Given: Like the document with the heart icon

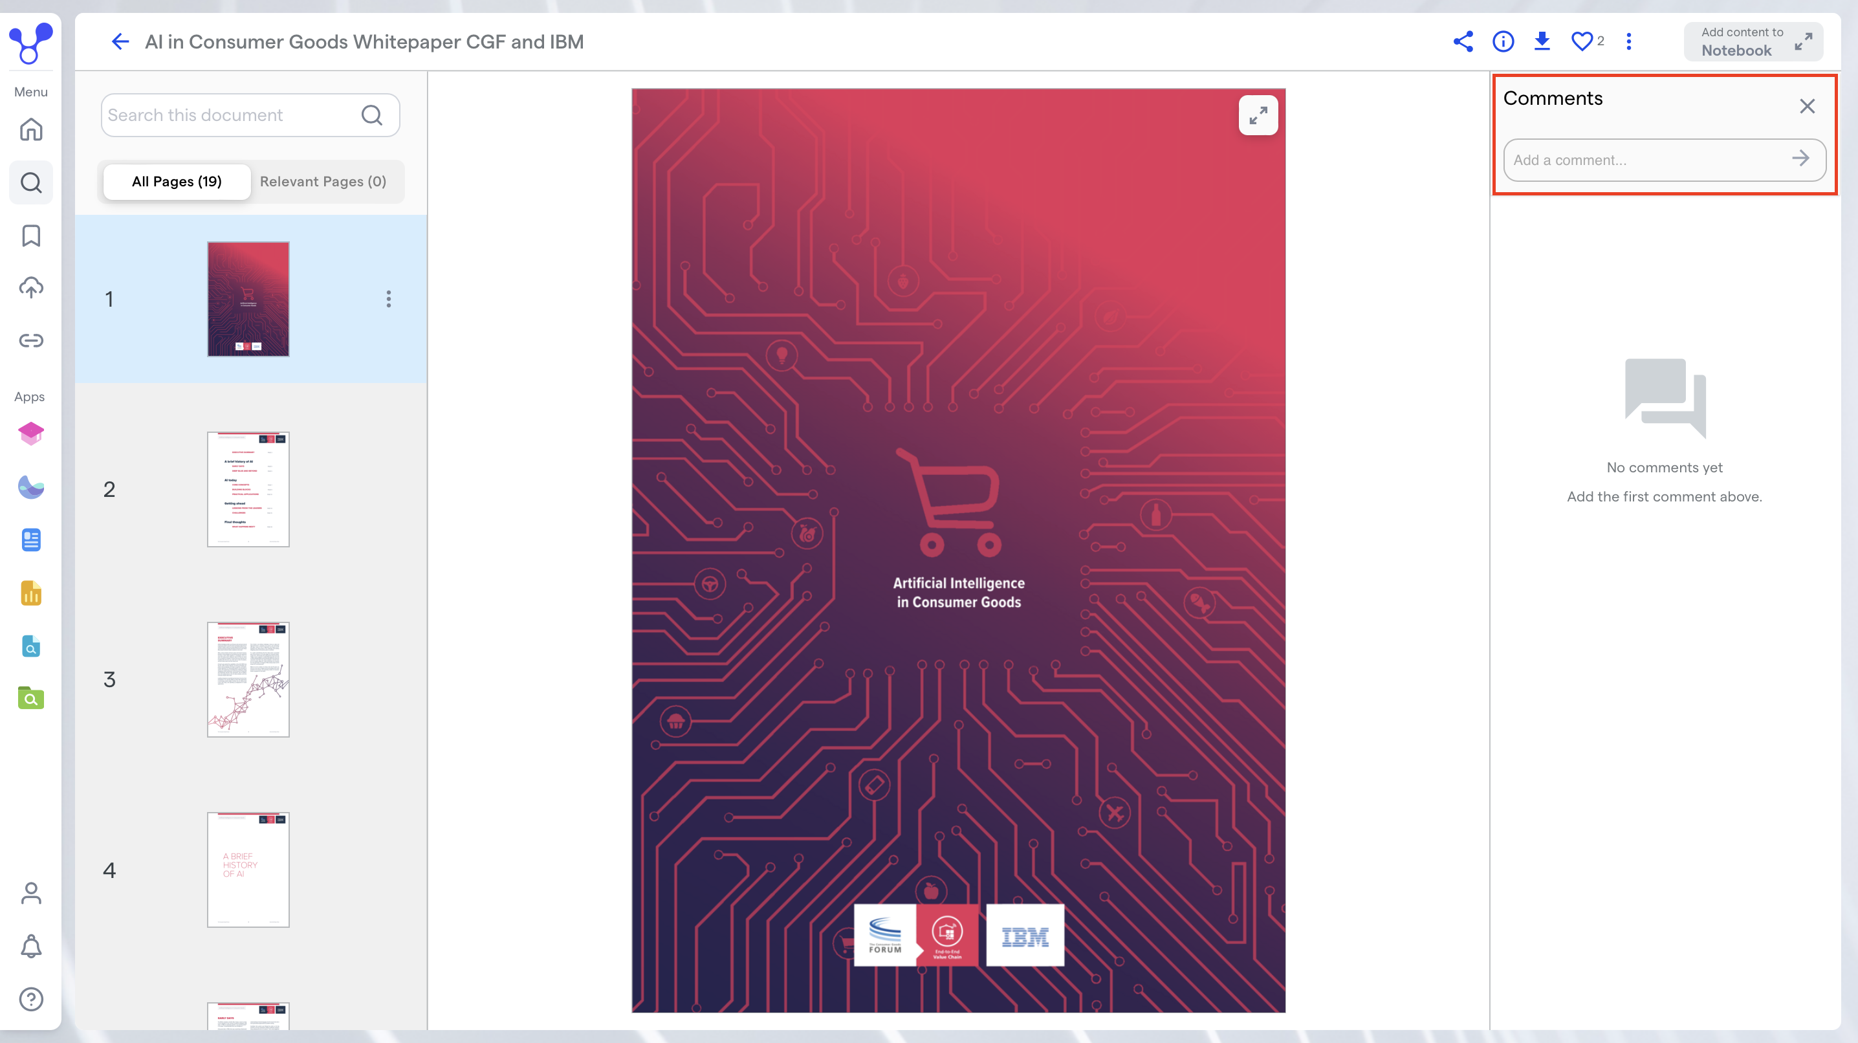Looking at the screenshot, I should pos(1582,42).
